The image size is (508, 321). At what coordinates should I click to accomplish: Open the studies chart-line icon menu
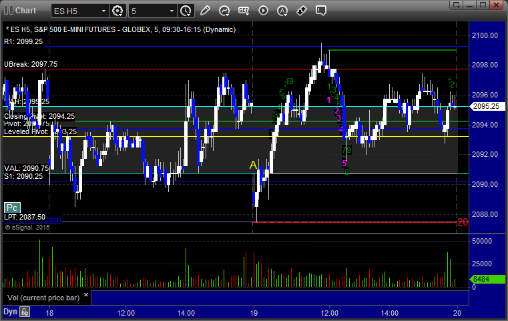point(224,11)
